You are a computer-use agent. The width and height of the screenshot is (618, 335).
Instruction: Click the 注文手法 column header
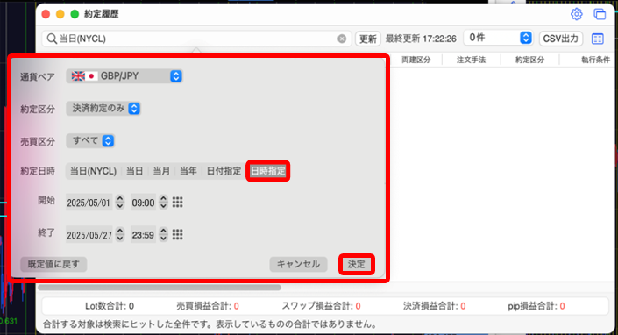[x=471, y=60]
